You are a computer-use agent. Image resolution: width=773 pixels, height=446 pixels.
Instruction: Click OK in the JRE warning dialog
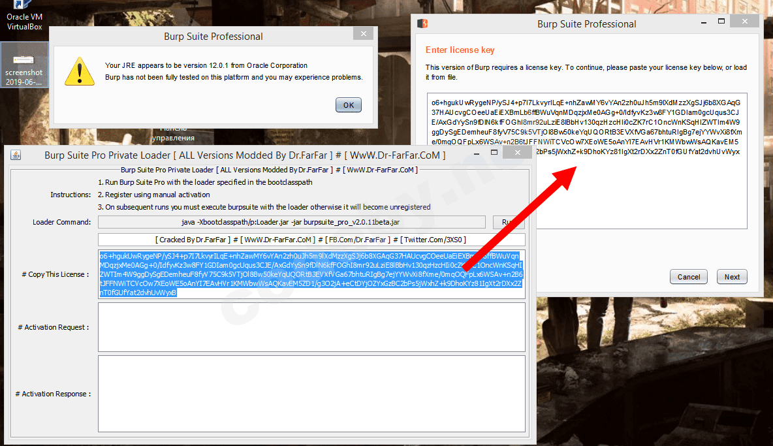point(349,105)
